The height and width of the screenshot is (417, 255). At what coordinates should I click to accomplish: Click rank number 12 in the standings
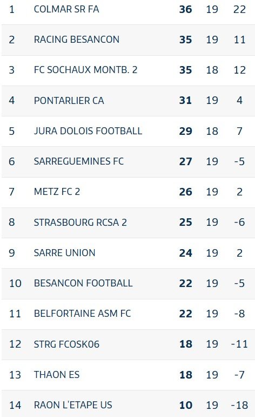(x=15, y=344)
